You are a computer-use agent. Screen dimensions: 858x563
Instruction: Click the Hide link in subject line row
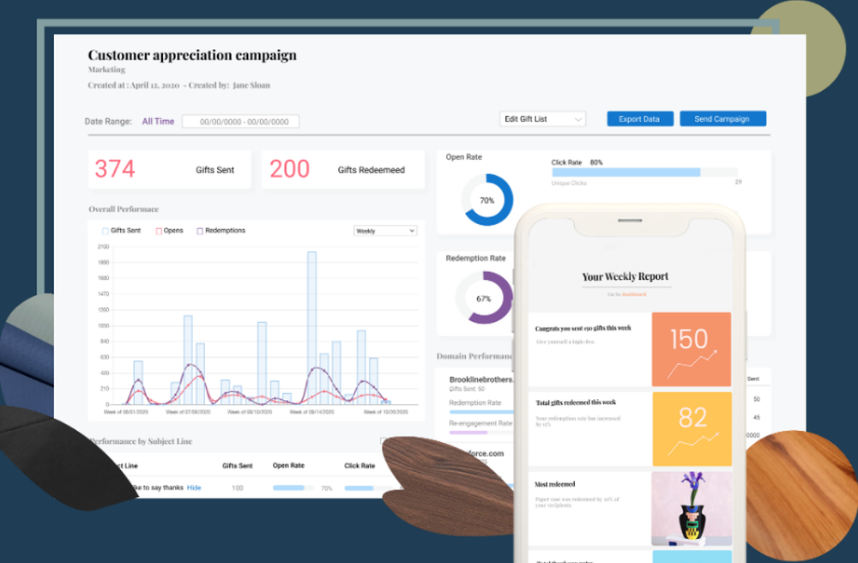point(194,487)
